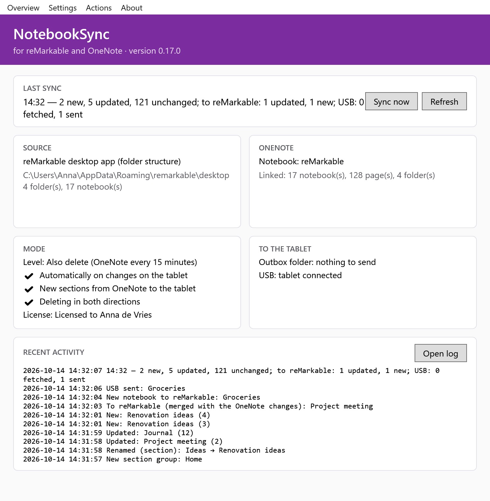Image resolution: width=490 pixels, height=501 pixels.
Task: Click 'Deleting in both directions' text
Action: [x=90, y=302]
